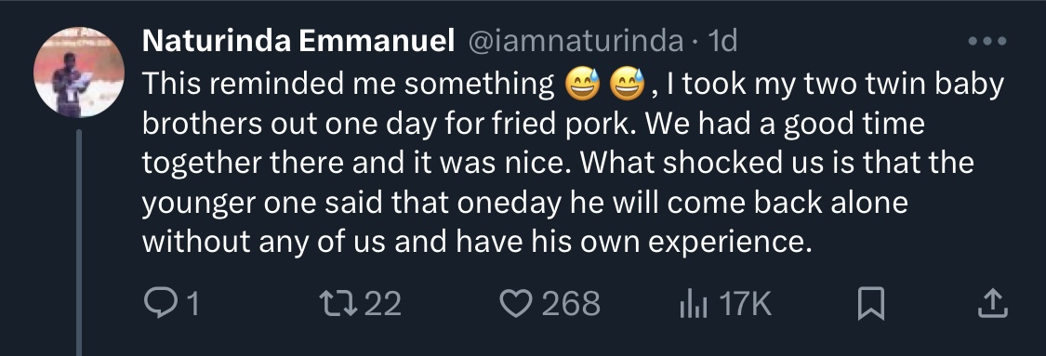Click the repost count of 22
1046x356 pixels.
[x=383, y=304]
